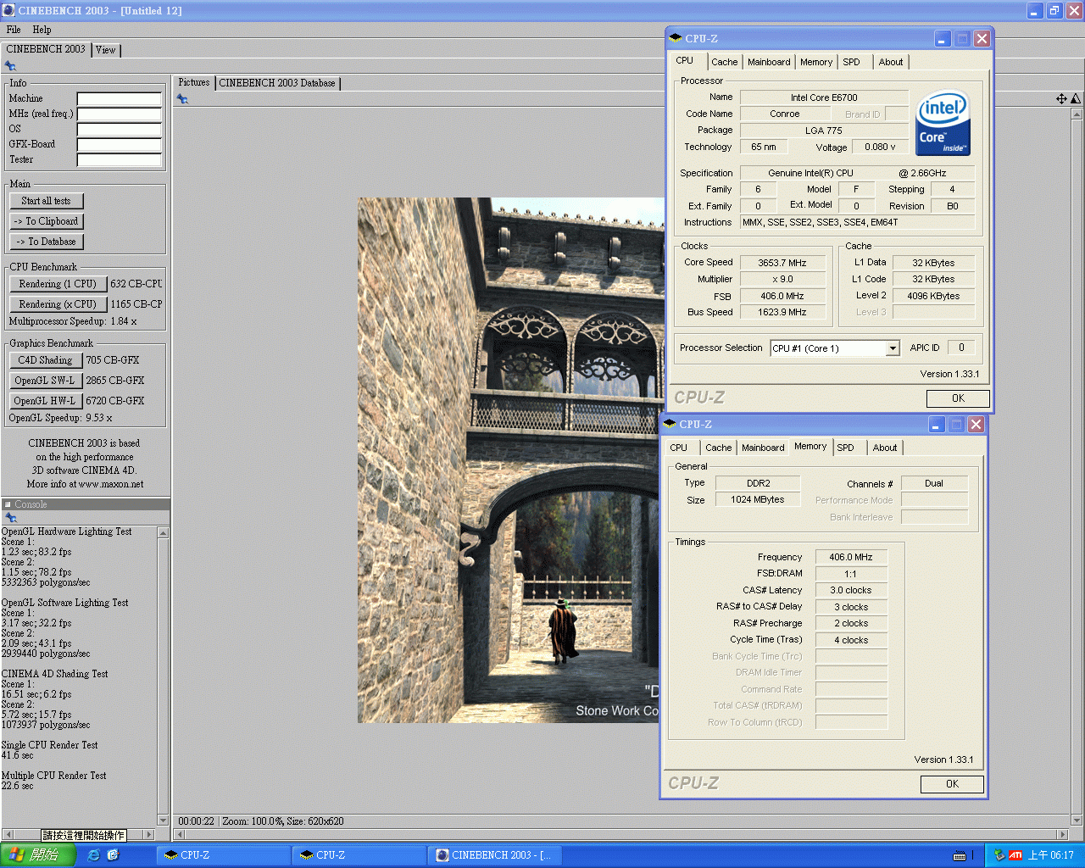Run the OpenGL SW-L benchmark
This screenshot has height=868, width=1085.
coord(46,381)
